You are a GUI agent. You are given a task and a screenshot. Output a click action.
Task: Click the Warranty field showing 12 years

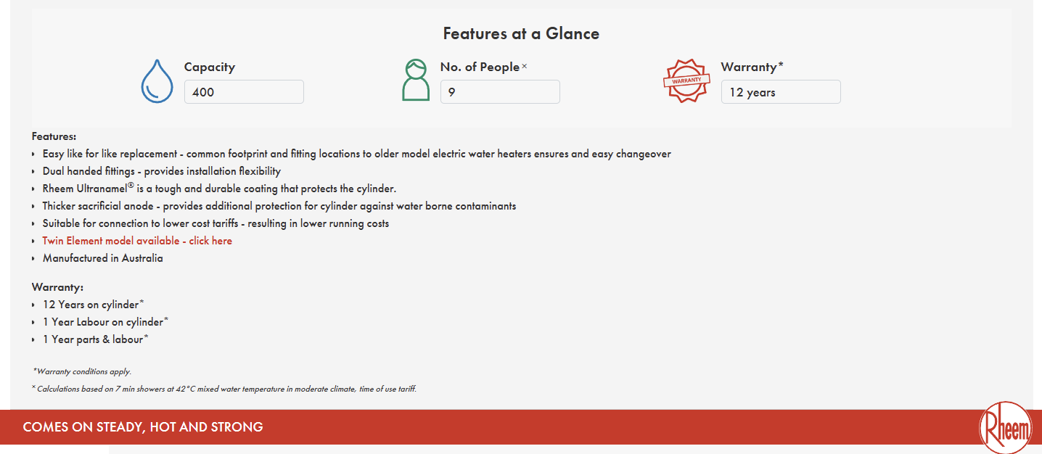pos(781,92)
